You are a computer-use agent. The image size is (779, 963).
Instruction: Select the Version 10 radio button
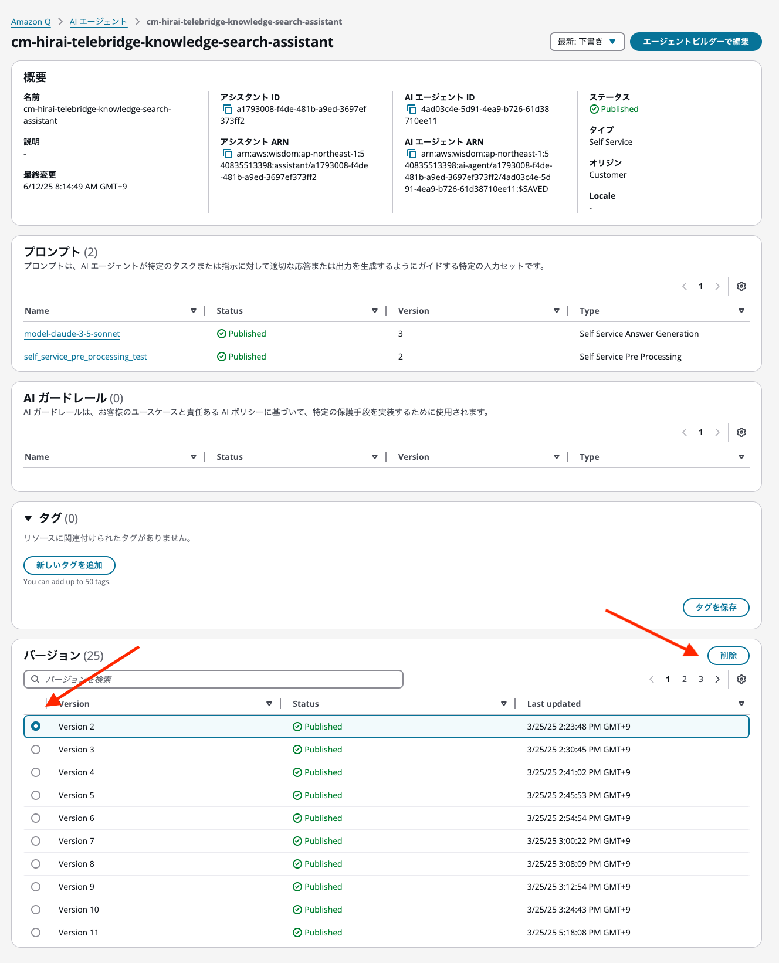[36, 910]
